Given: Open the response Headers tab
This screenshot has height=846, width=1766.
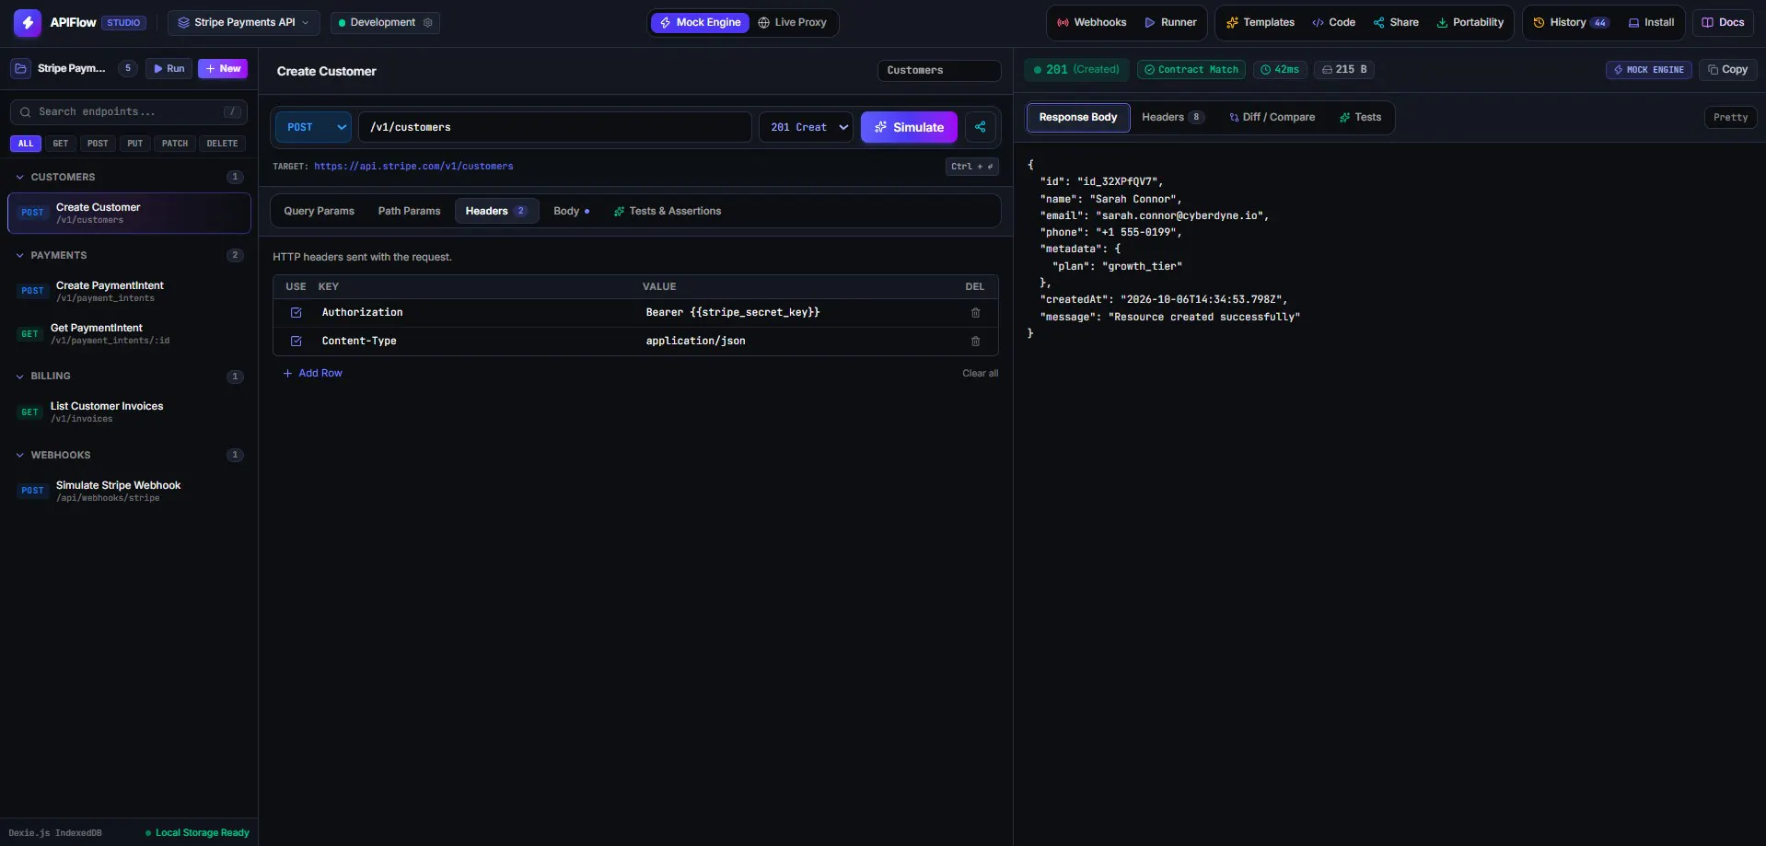Looking at the screenshot, I should 1172,118.
